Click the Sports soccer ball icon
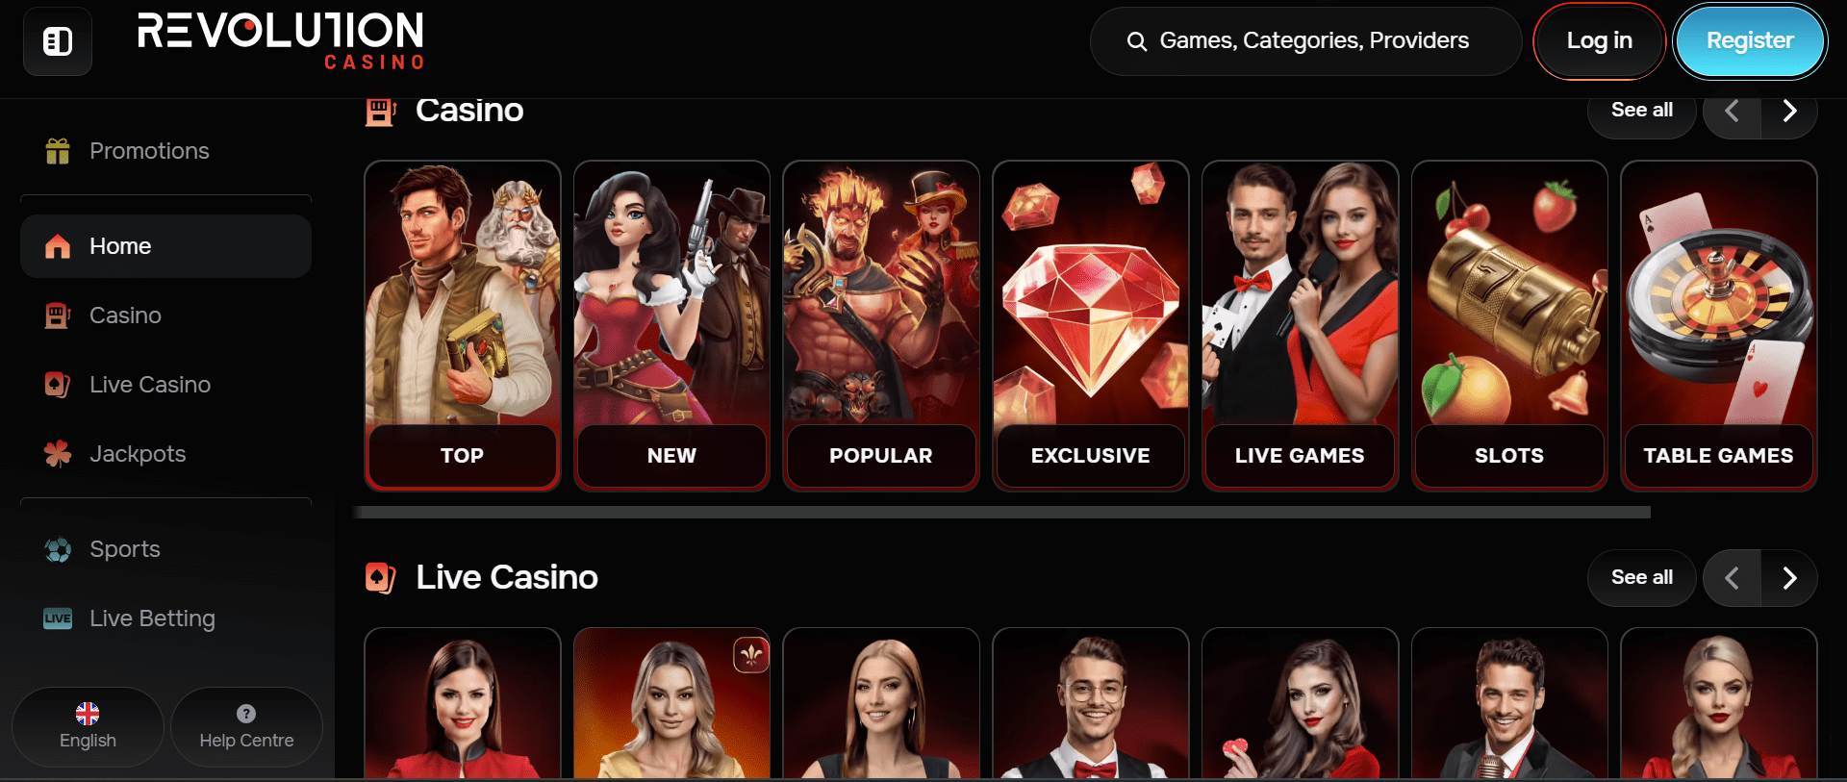This screenshot has height=782, width=1847. 58,549
